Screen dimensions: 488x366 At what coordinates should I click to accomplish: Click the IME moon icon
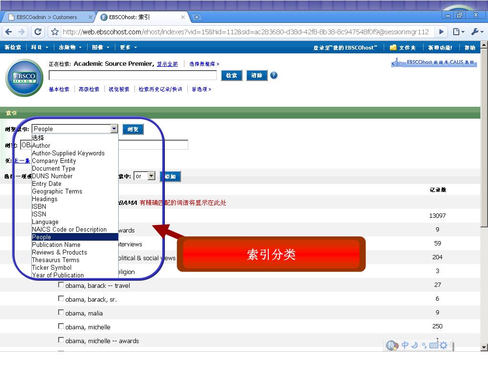coord(414,345)
